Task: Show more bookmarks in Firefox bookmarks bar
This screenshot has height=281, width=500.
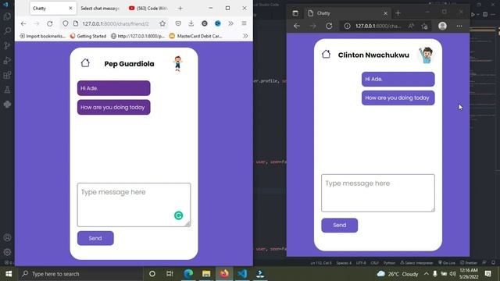Action: [245, 36]
